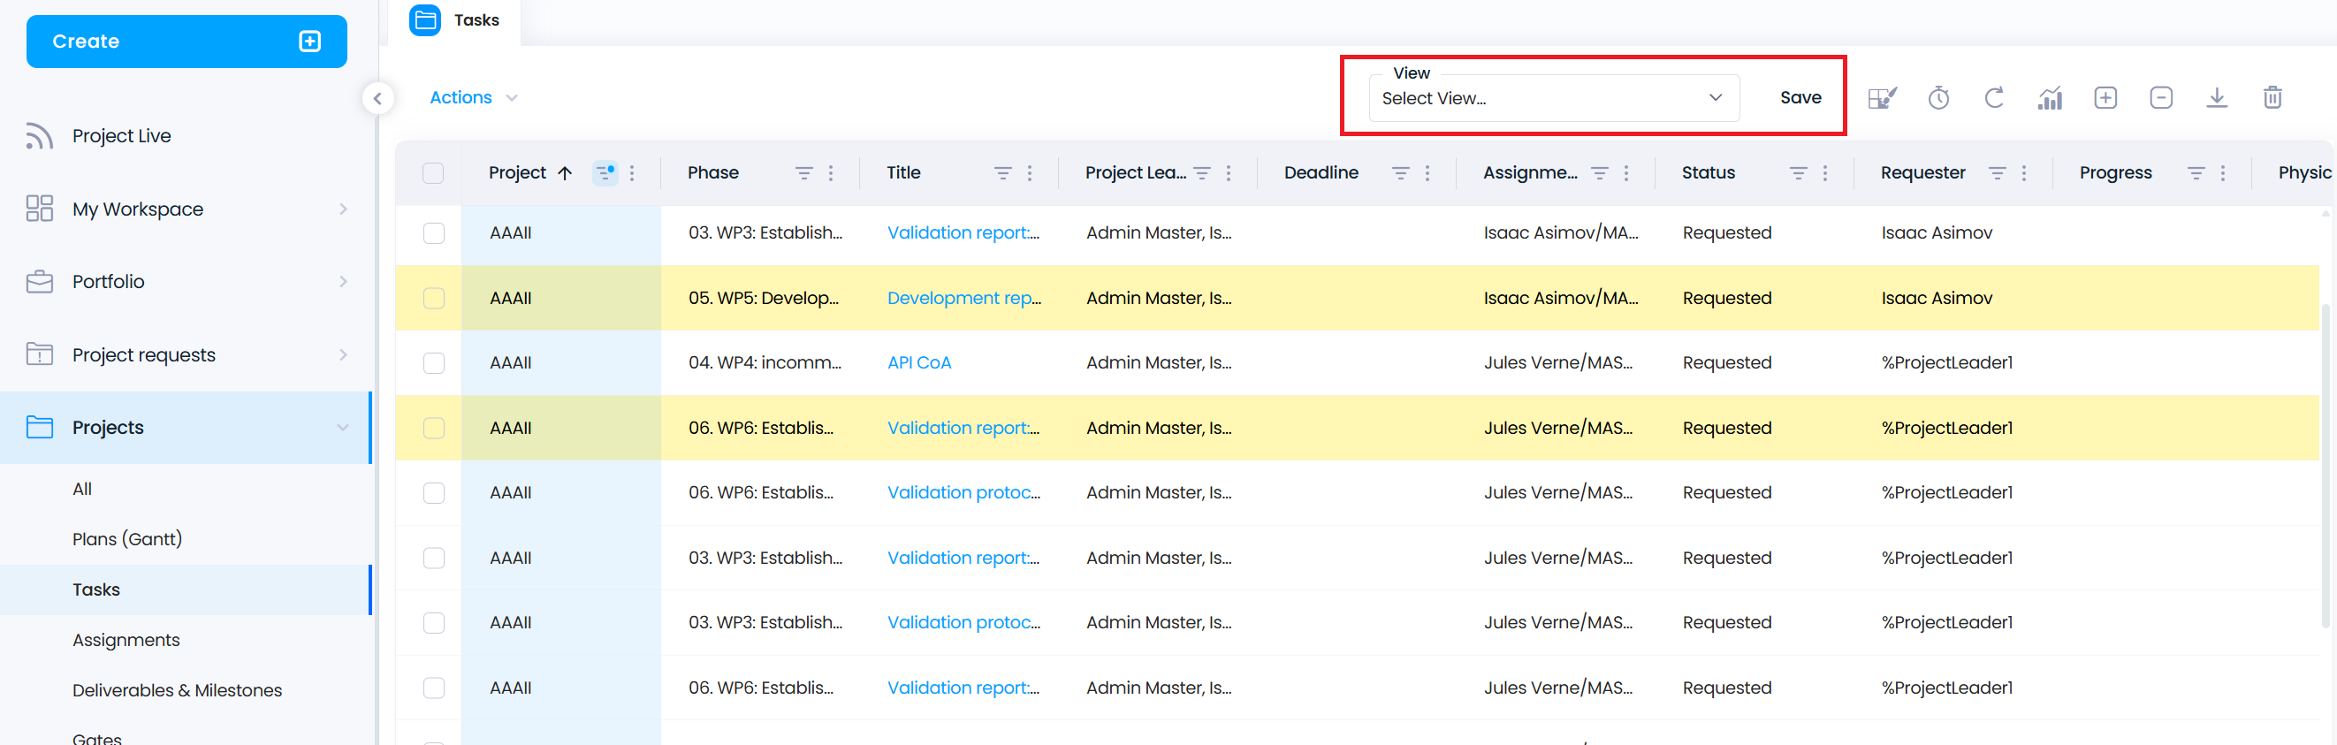
Task: Click the stopwatch timer icon
Action: pos(1937,98)
